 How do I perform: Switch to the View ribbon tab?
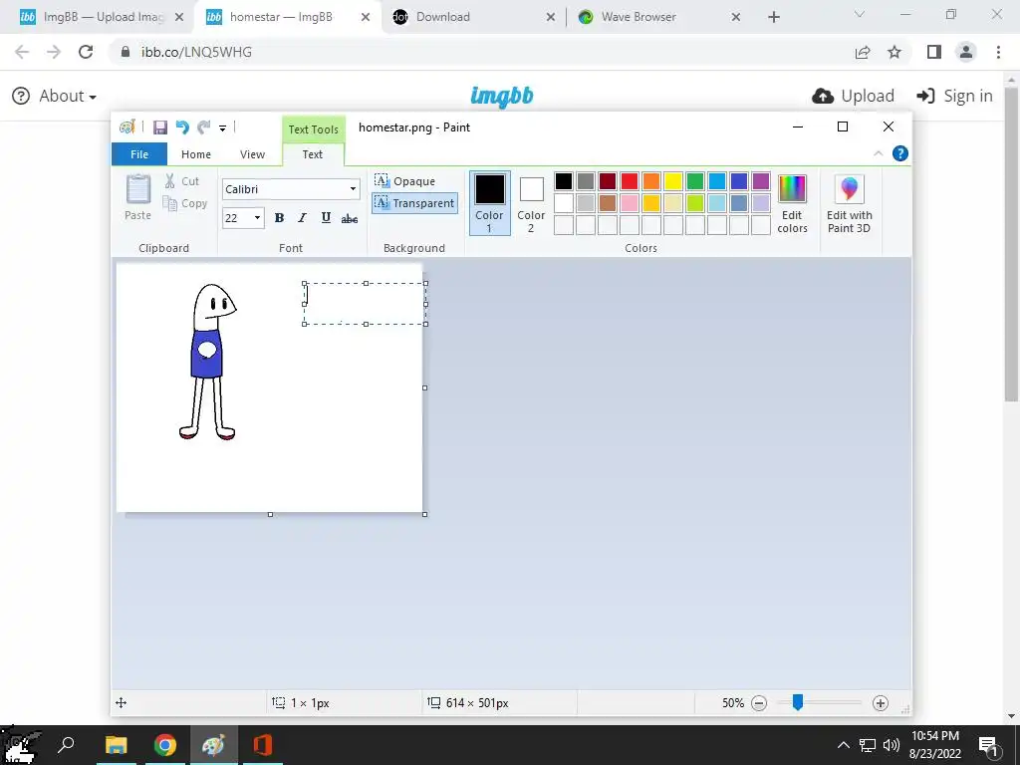point(252,154)
